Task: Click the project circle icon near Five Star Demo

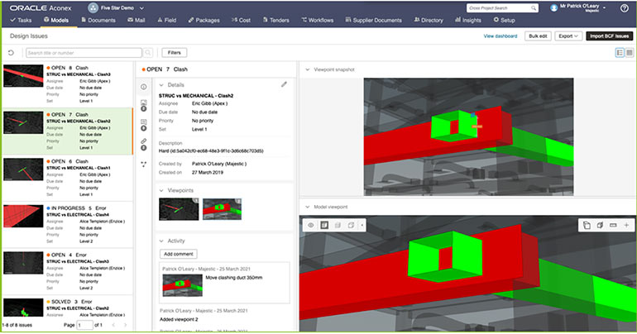Action: pyautogui.click(x=93, y=7)
